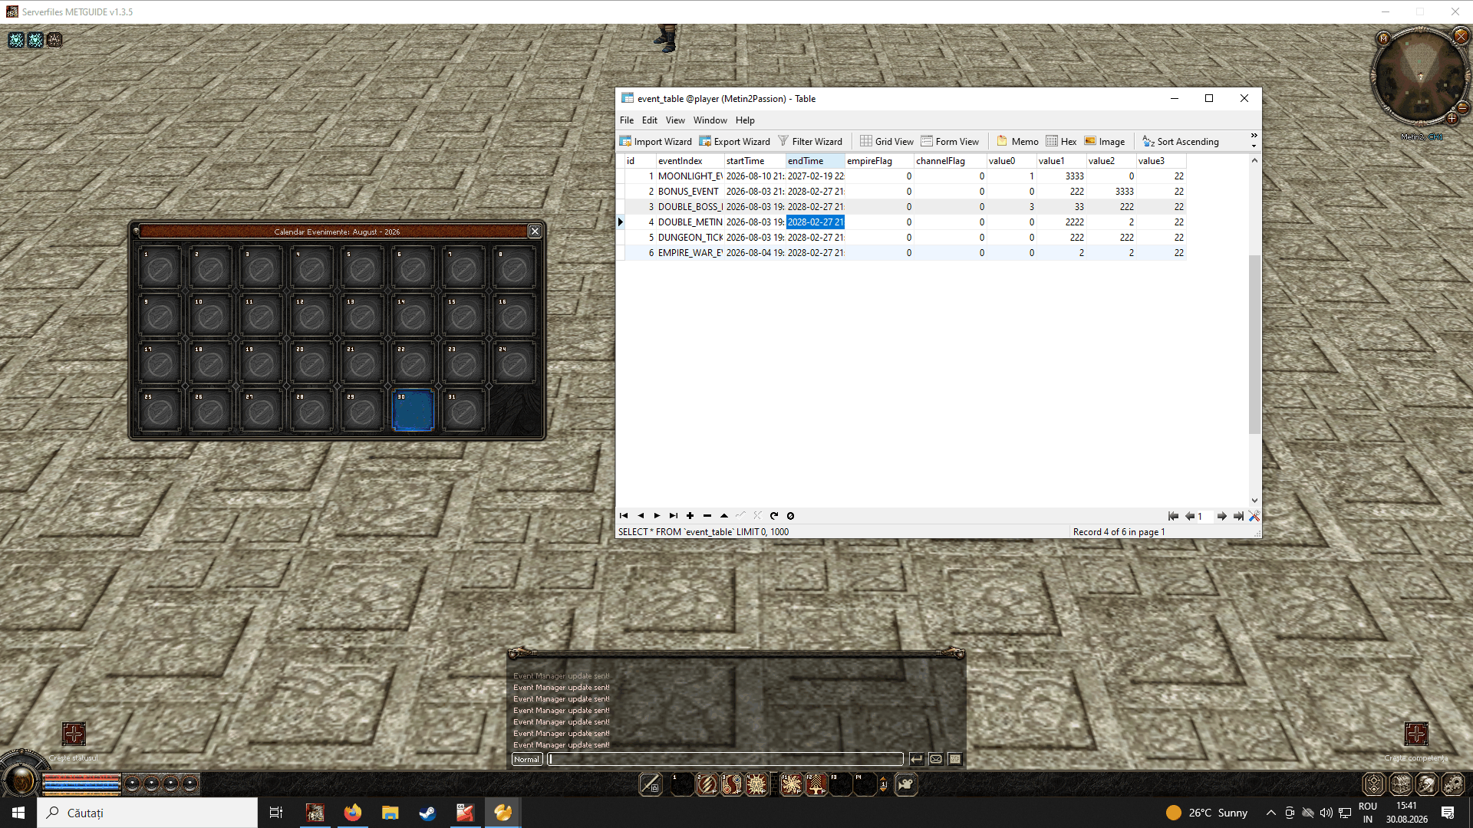1473x828 pixels.
Task: Click value1 cell showing 2222
Action: (x=1061, y=222)
